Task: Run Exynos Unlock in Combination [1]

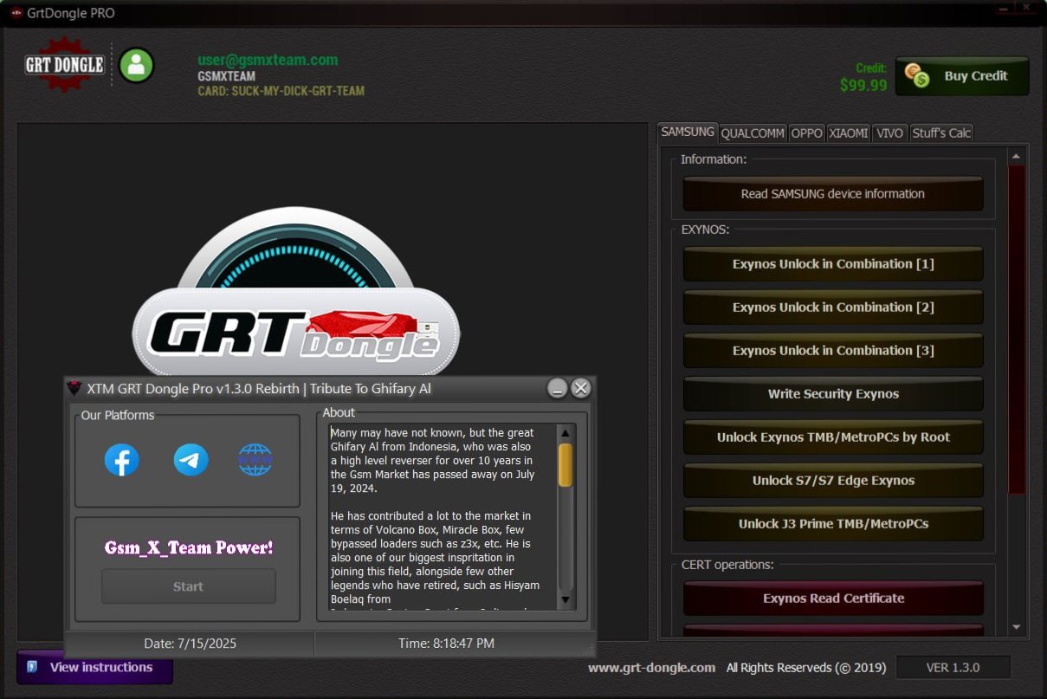Action: click(833, 264)
